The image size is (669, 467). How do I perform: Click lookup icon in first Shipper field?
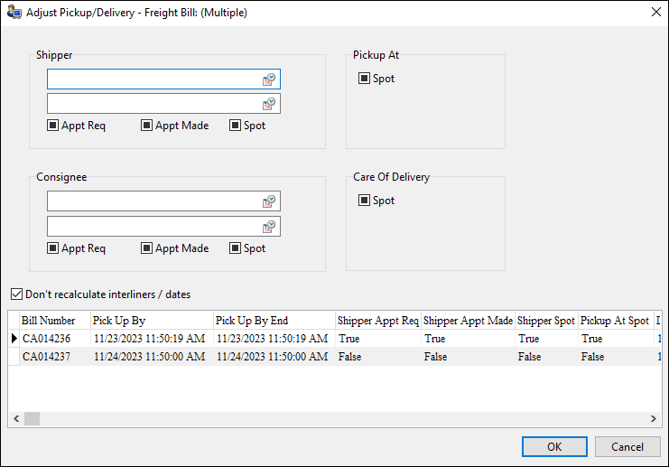click(x=269, y=79)
